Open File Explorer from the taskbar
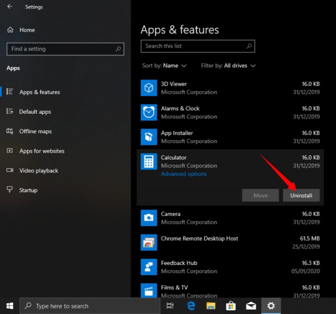The width and height of the screenshot is (336, 314). click(210, 306)
